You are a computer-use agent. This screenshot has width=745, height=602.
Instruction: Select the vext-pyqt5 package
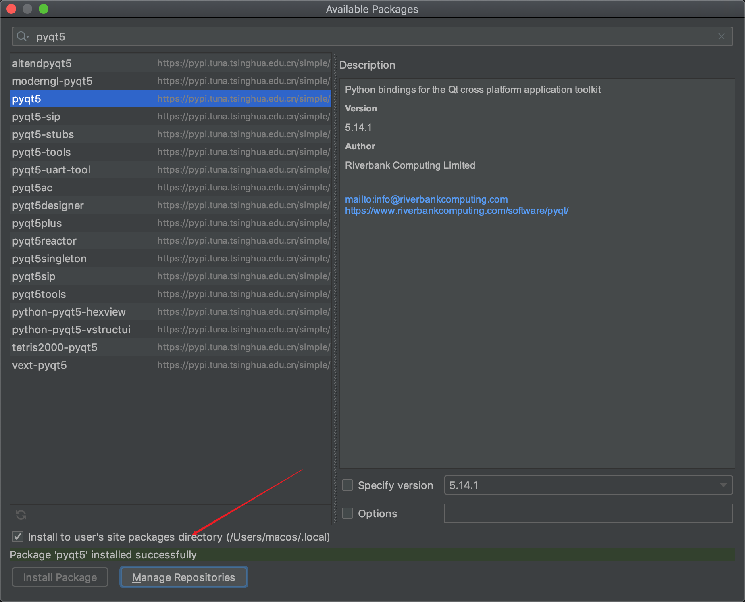tap(81, 365)
